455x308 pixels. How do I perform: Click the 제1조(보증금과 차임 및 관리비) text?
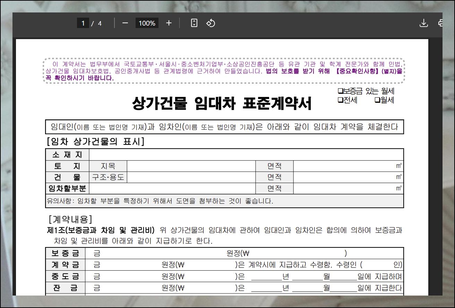click(101, 230)
